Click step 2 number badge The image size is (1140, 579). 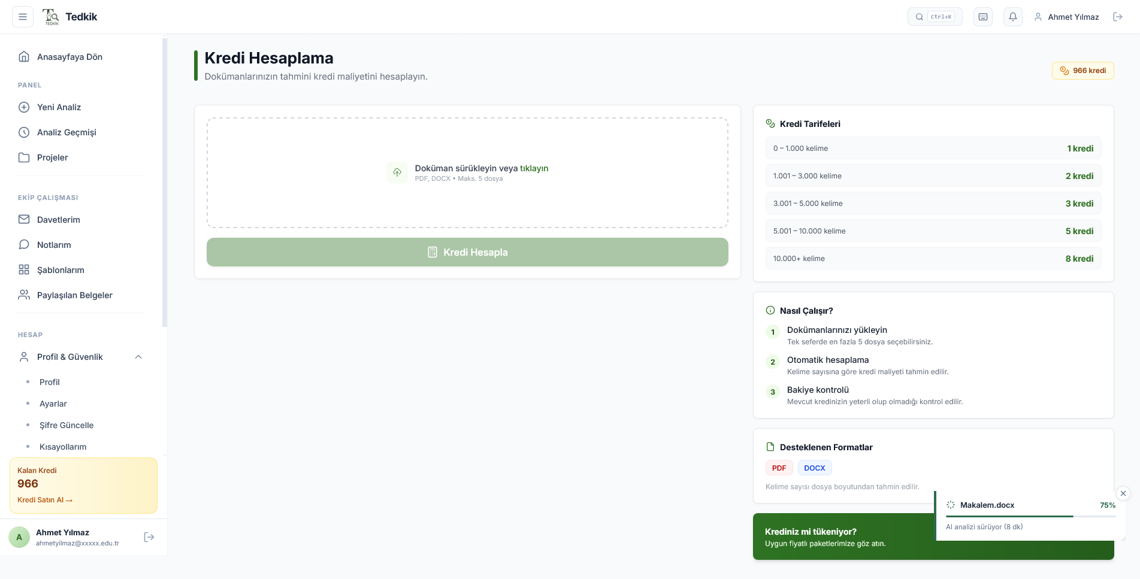pos(773,362)
